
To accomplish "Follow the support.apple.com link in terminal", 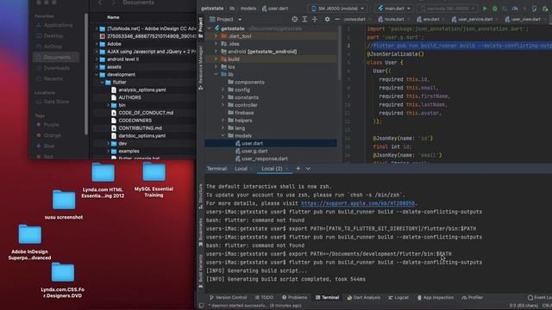I will 358,203.
